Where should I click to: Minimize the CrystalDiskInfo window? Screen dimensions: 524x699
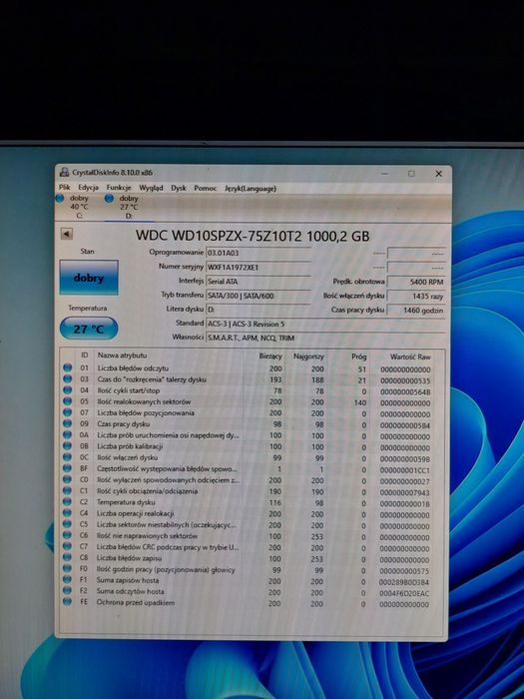coord(385,174)
